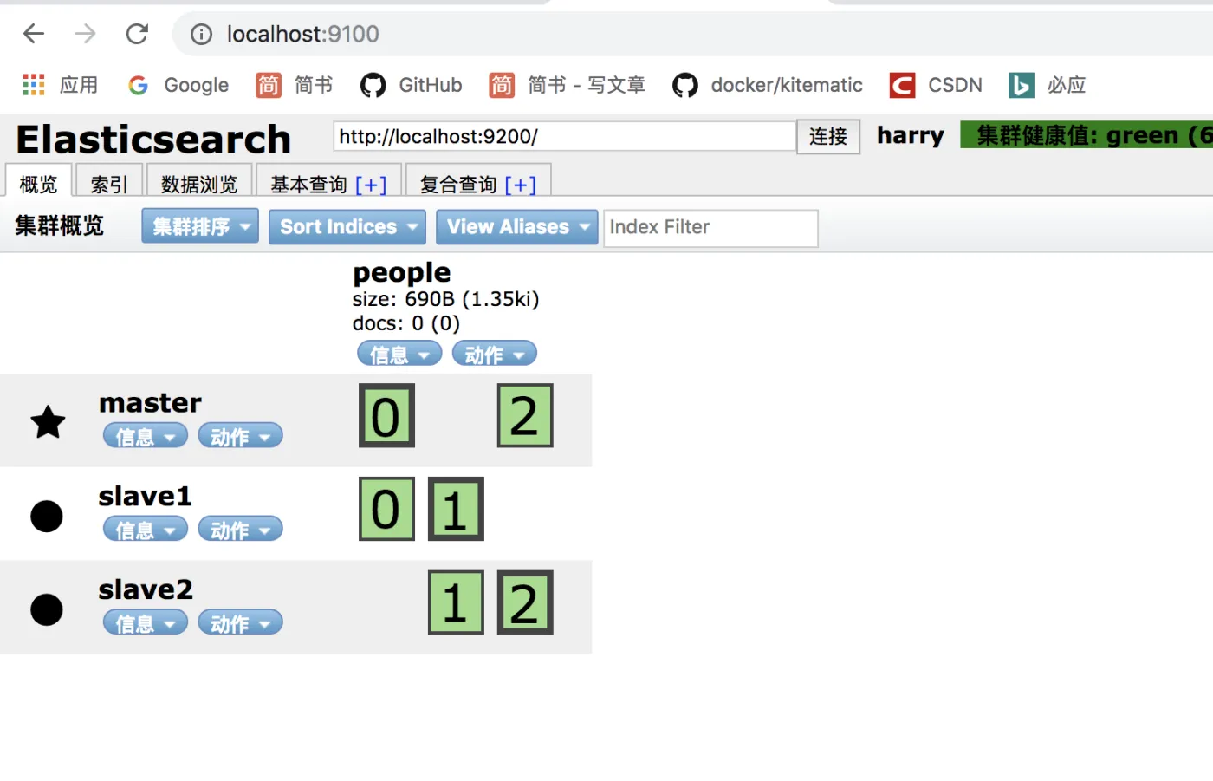Select the slave1 node circle icon
1213x781 pixels.
47,516
